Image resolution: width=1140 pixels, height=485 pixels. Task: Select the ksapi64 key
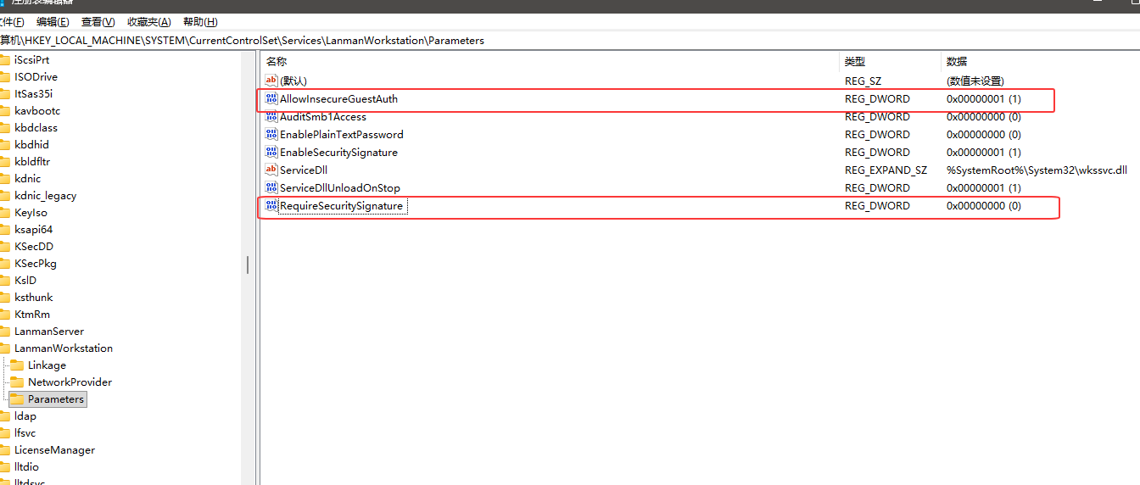[x=34, y=229]
